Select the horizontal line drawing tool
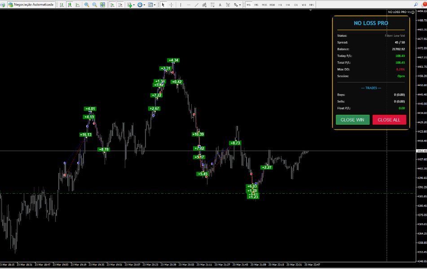427x269 pixels. (x=189, y=4)
